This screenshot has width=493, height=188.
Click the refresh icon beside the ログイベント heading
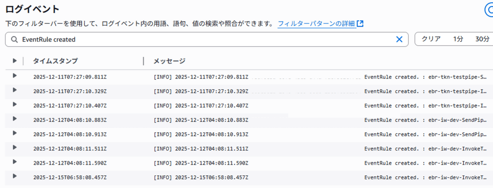tap(488, 10)
